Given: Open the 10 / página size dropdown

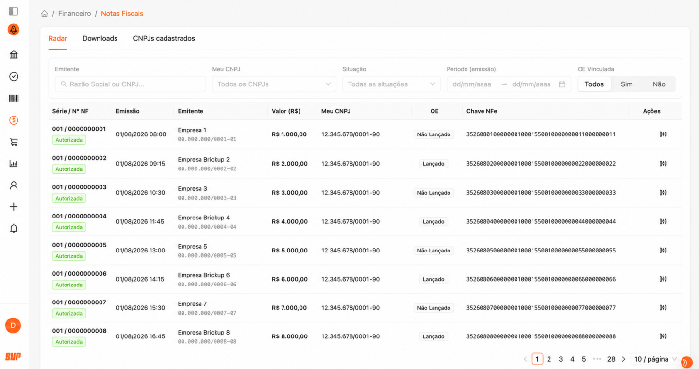Looking at the screenshot, I should [656, 359].
